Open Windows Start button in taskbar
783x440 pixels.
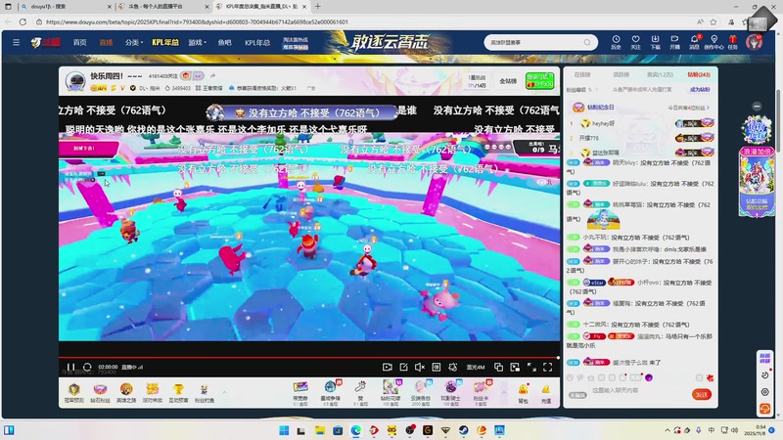coord(284,430)
